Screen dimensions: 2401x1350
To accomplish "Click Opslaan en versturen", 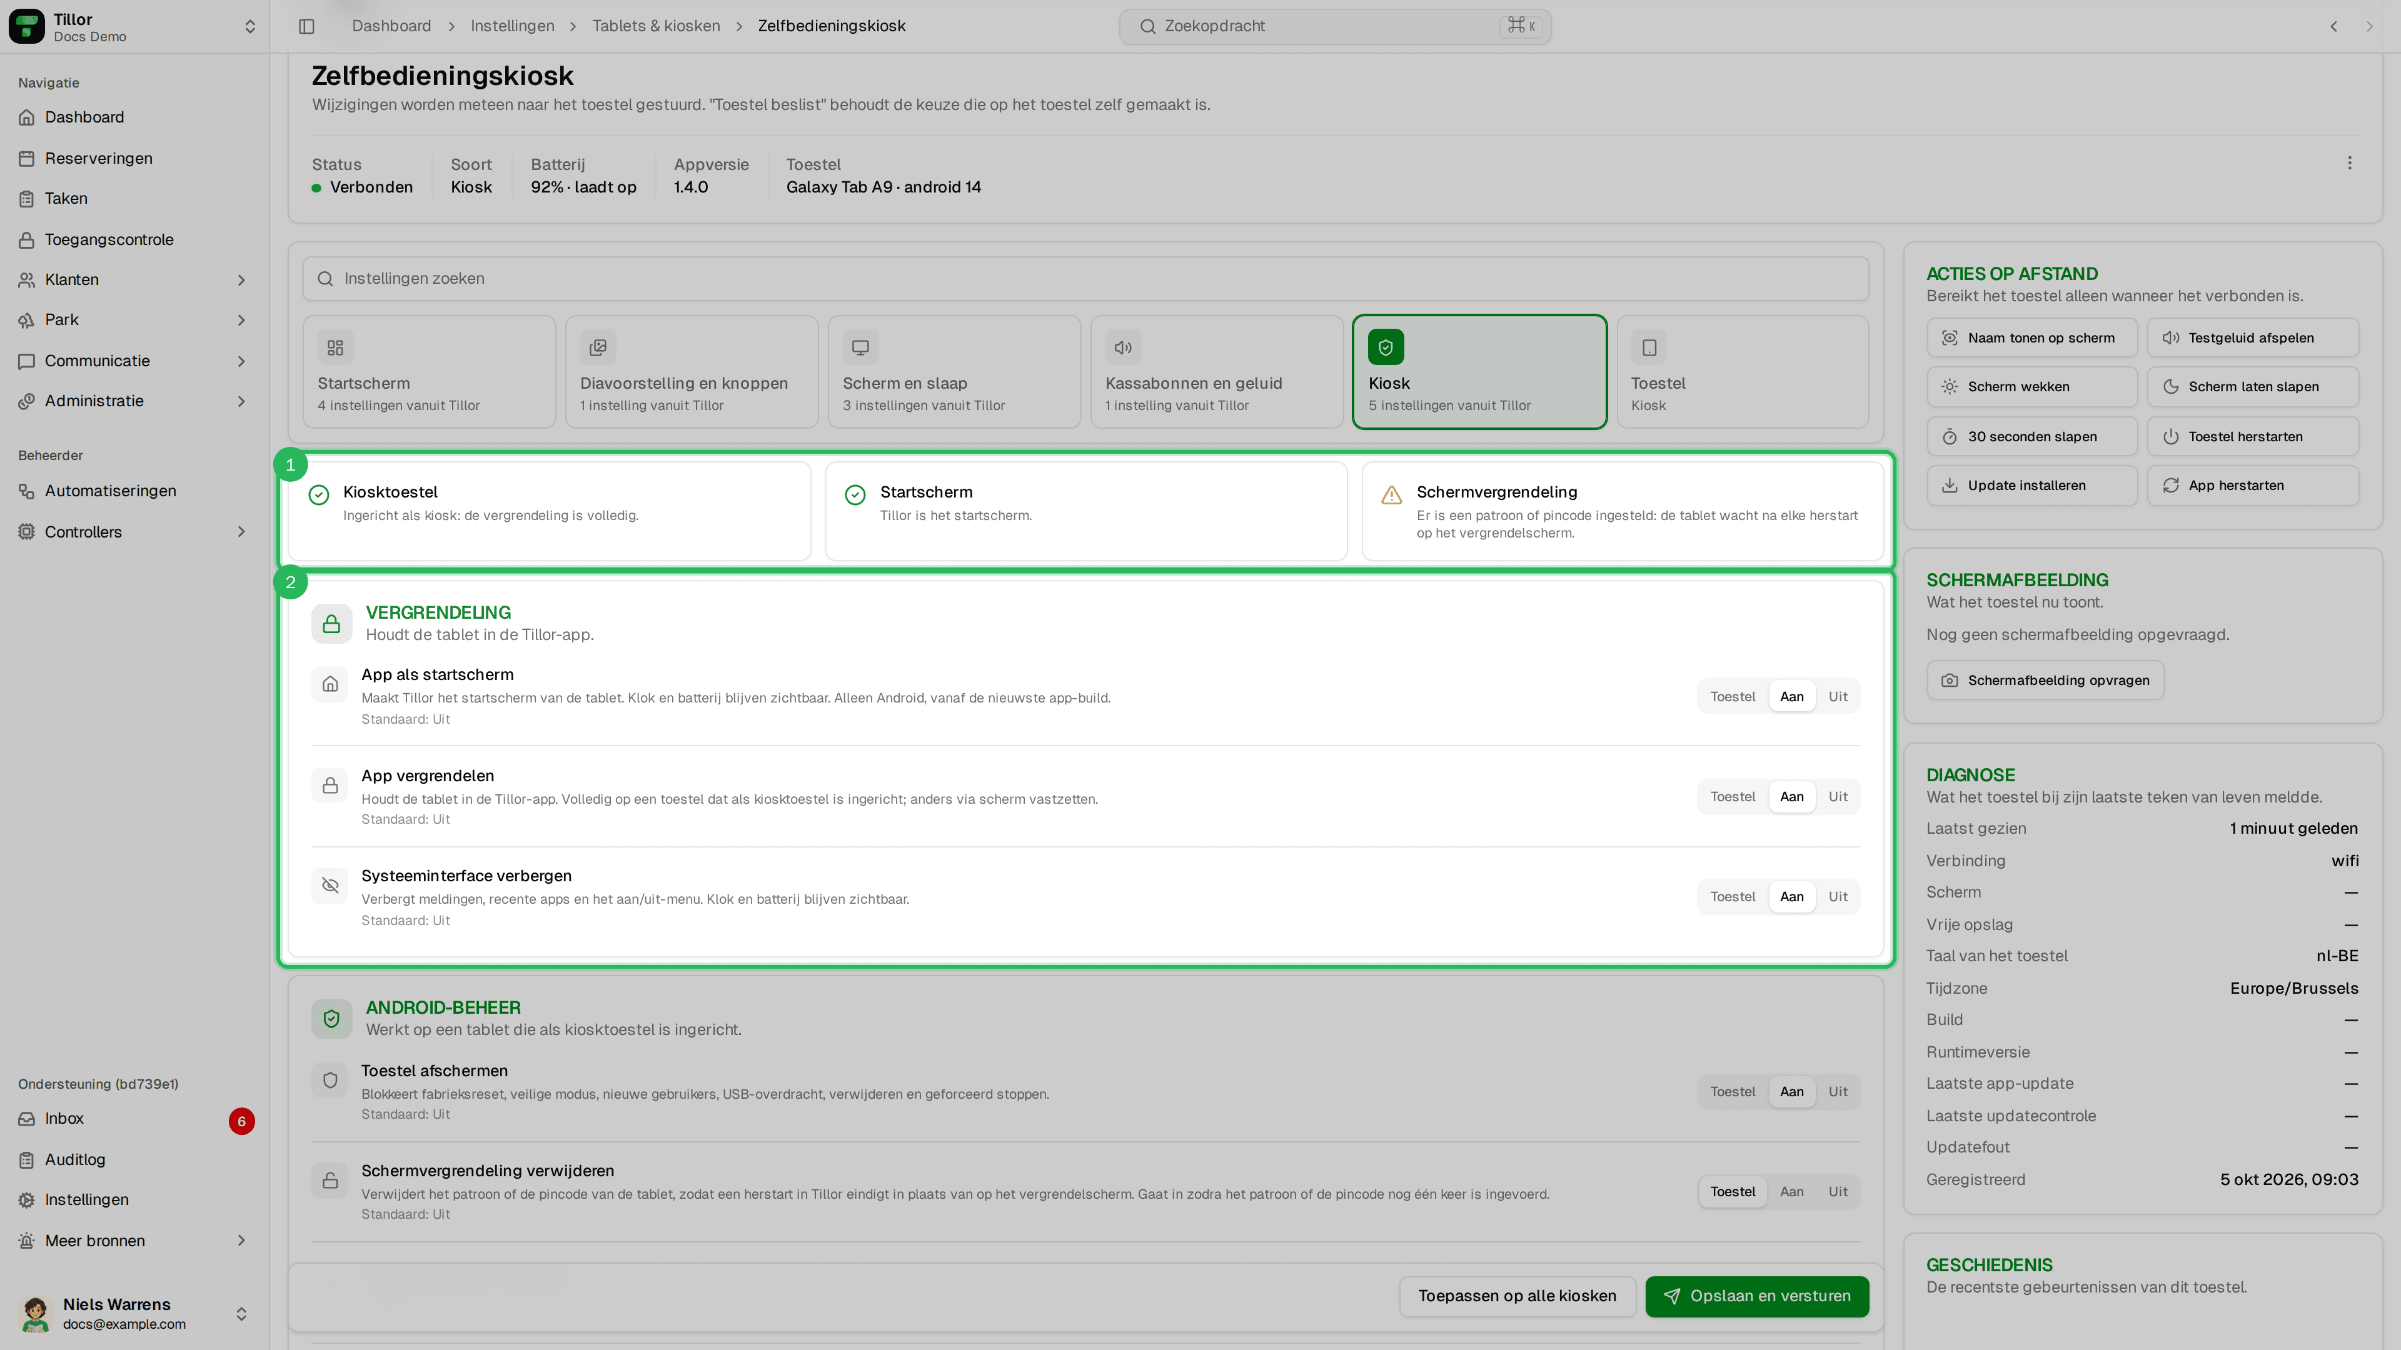I will [x=1757, y=1296].
